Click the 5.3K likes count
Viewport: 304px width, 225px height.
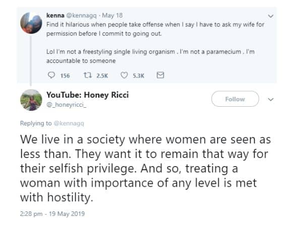coord(139,75)
